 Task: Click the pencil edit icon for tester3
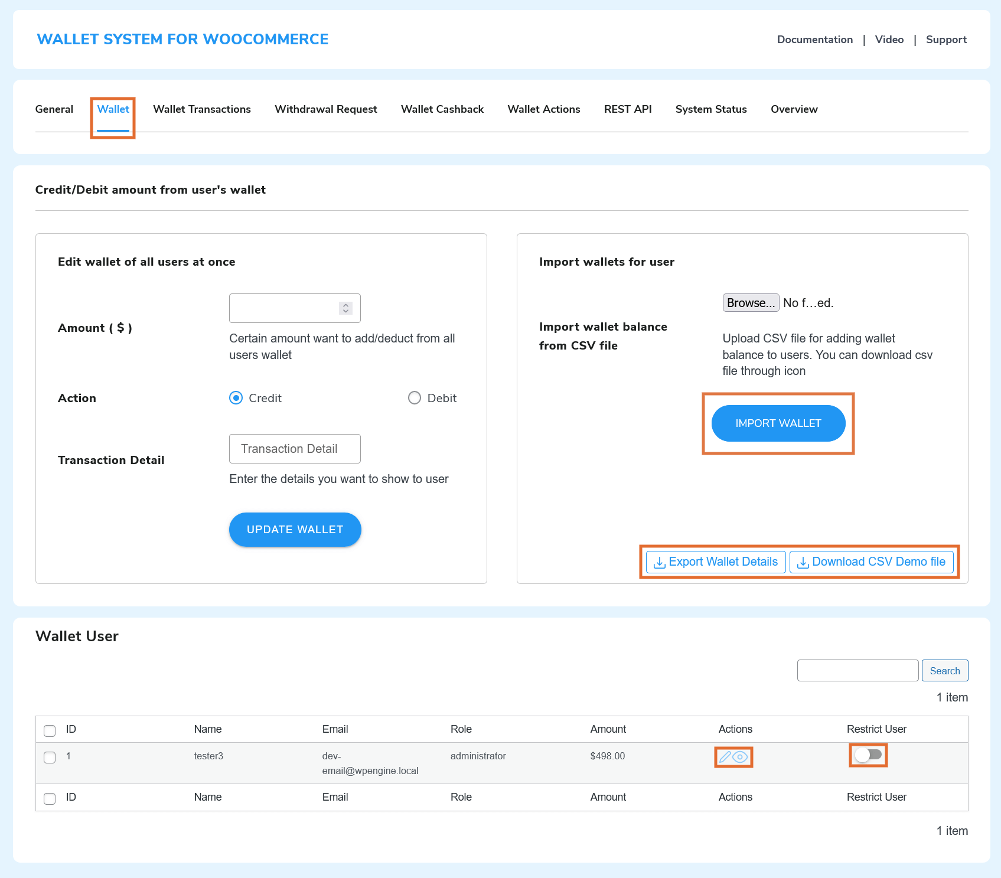click(x=725, y=757)
